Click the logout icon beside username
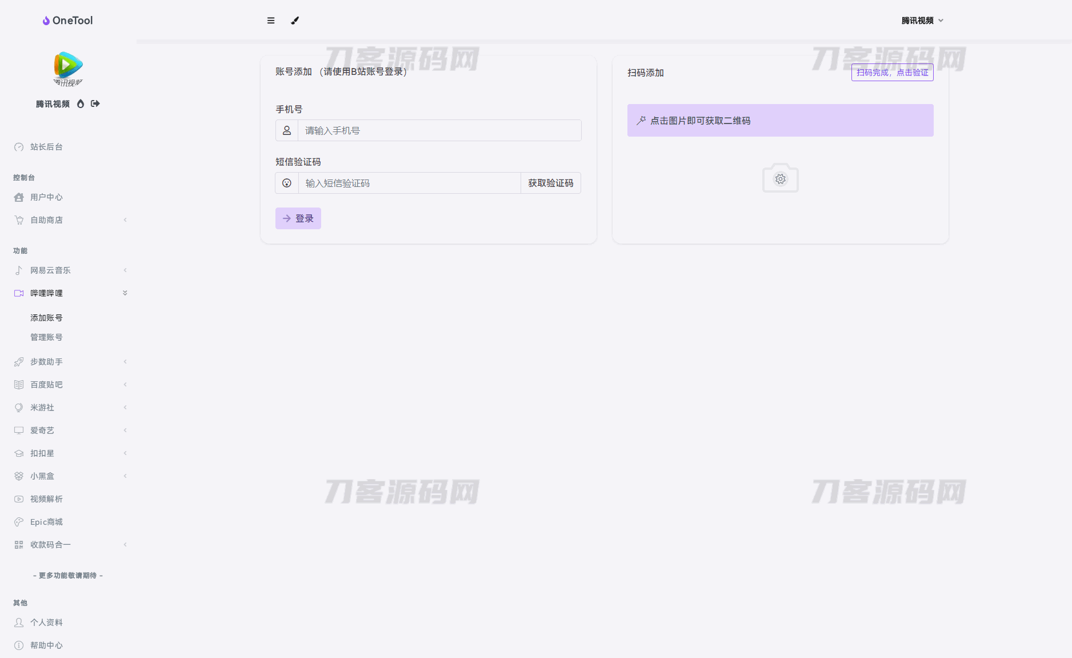The height and width of the screenshot is (658, 1072). 95,103
